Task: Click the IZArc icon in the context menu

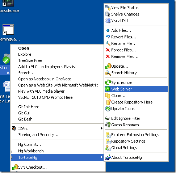Action: pyautogui.click(x=14, y=128)
